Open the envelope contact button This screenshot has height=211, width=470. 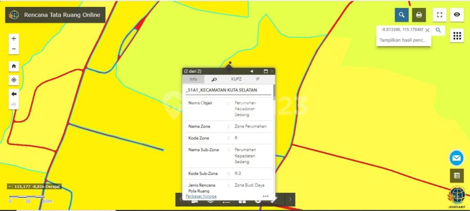[457, 158]
